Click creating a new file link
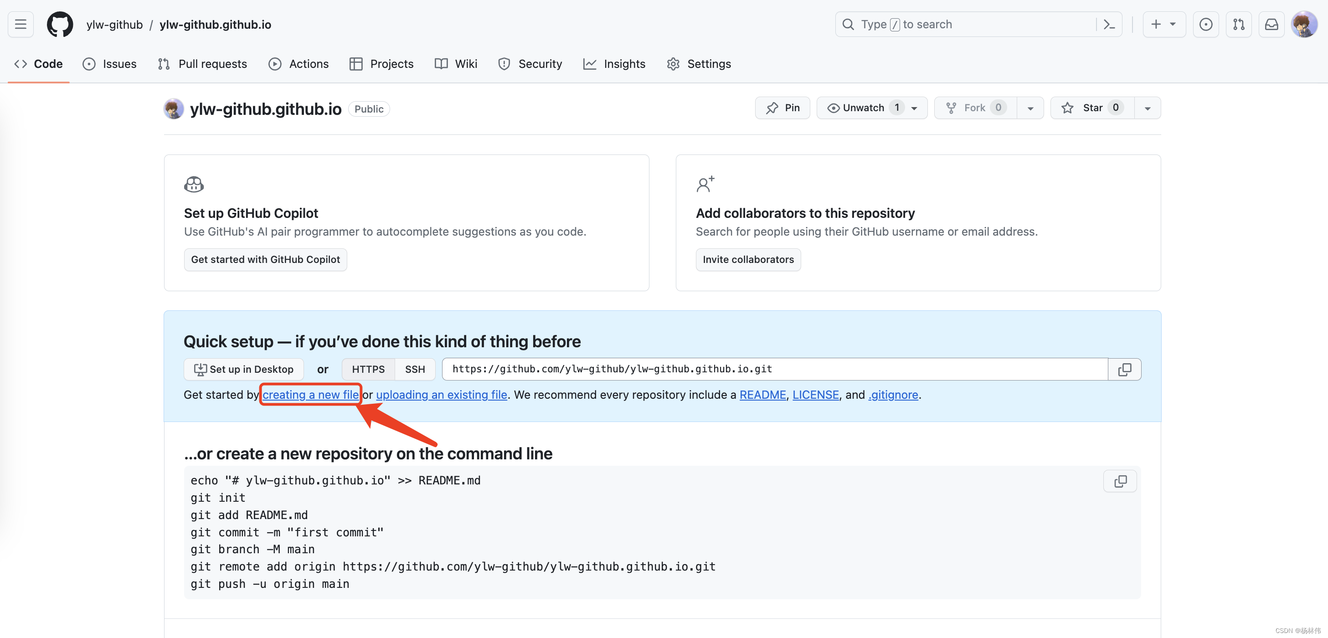Screen dimensions: 1328x638 pyautogui.click(x=310, y=395)
